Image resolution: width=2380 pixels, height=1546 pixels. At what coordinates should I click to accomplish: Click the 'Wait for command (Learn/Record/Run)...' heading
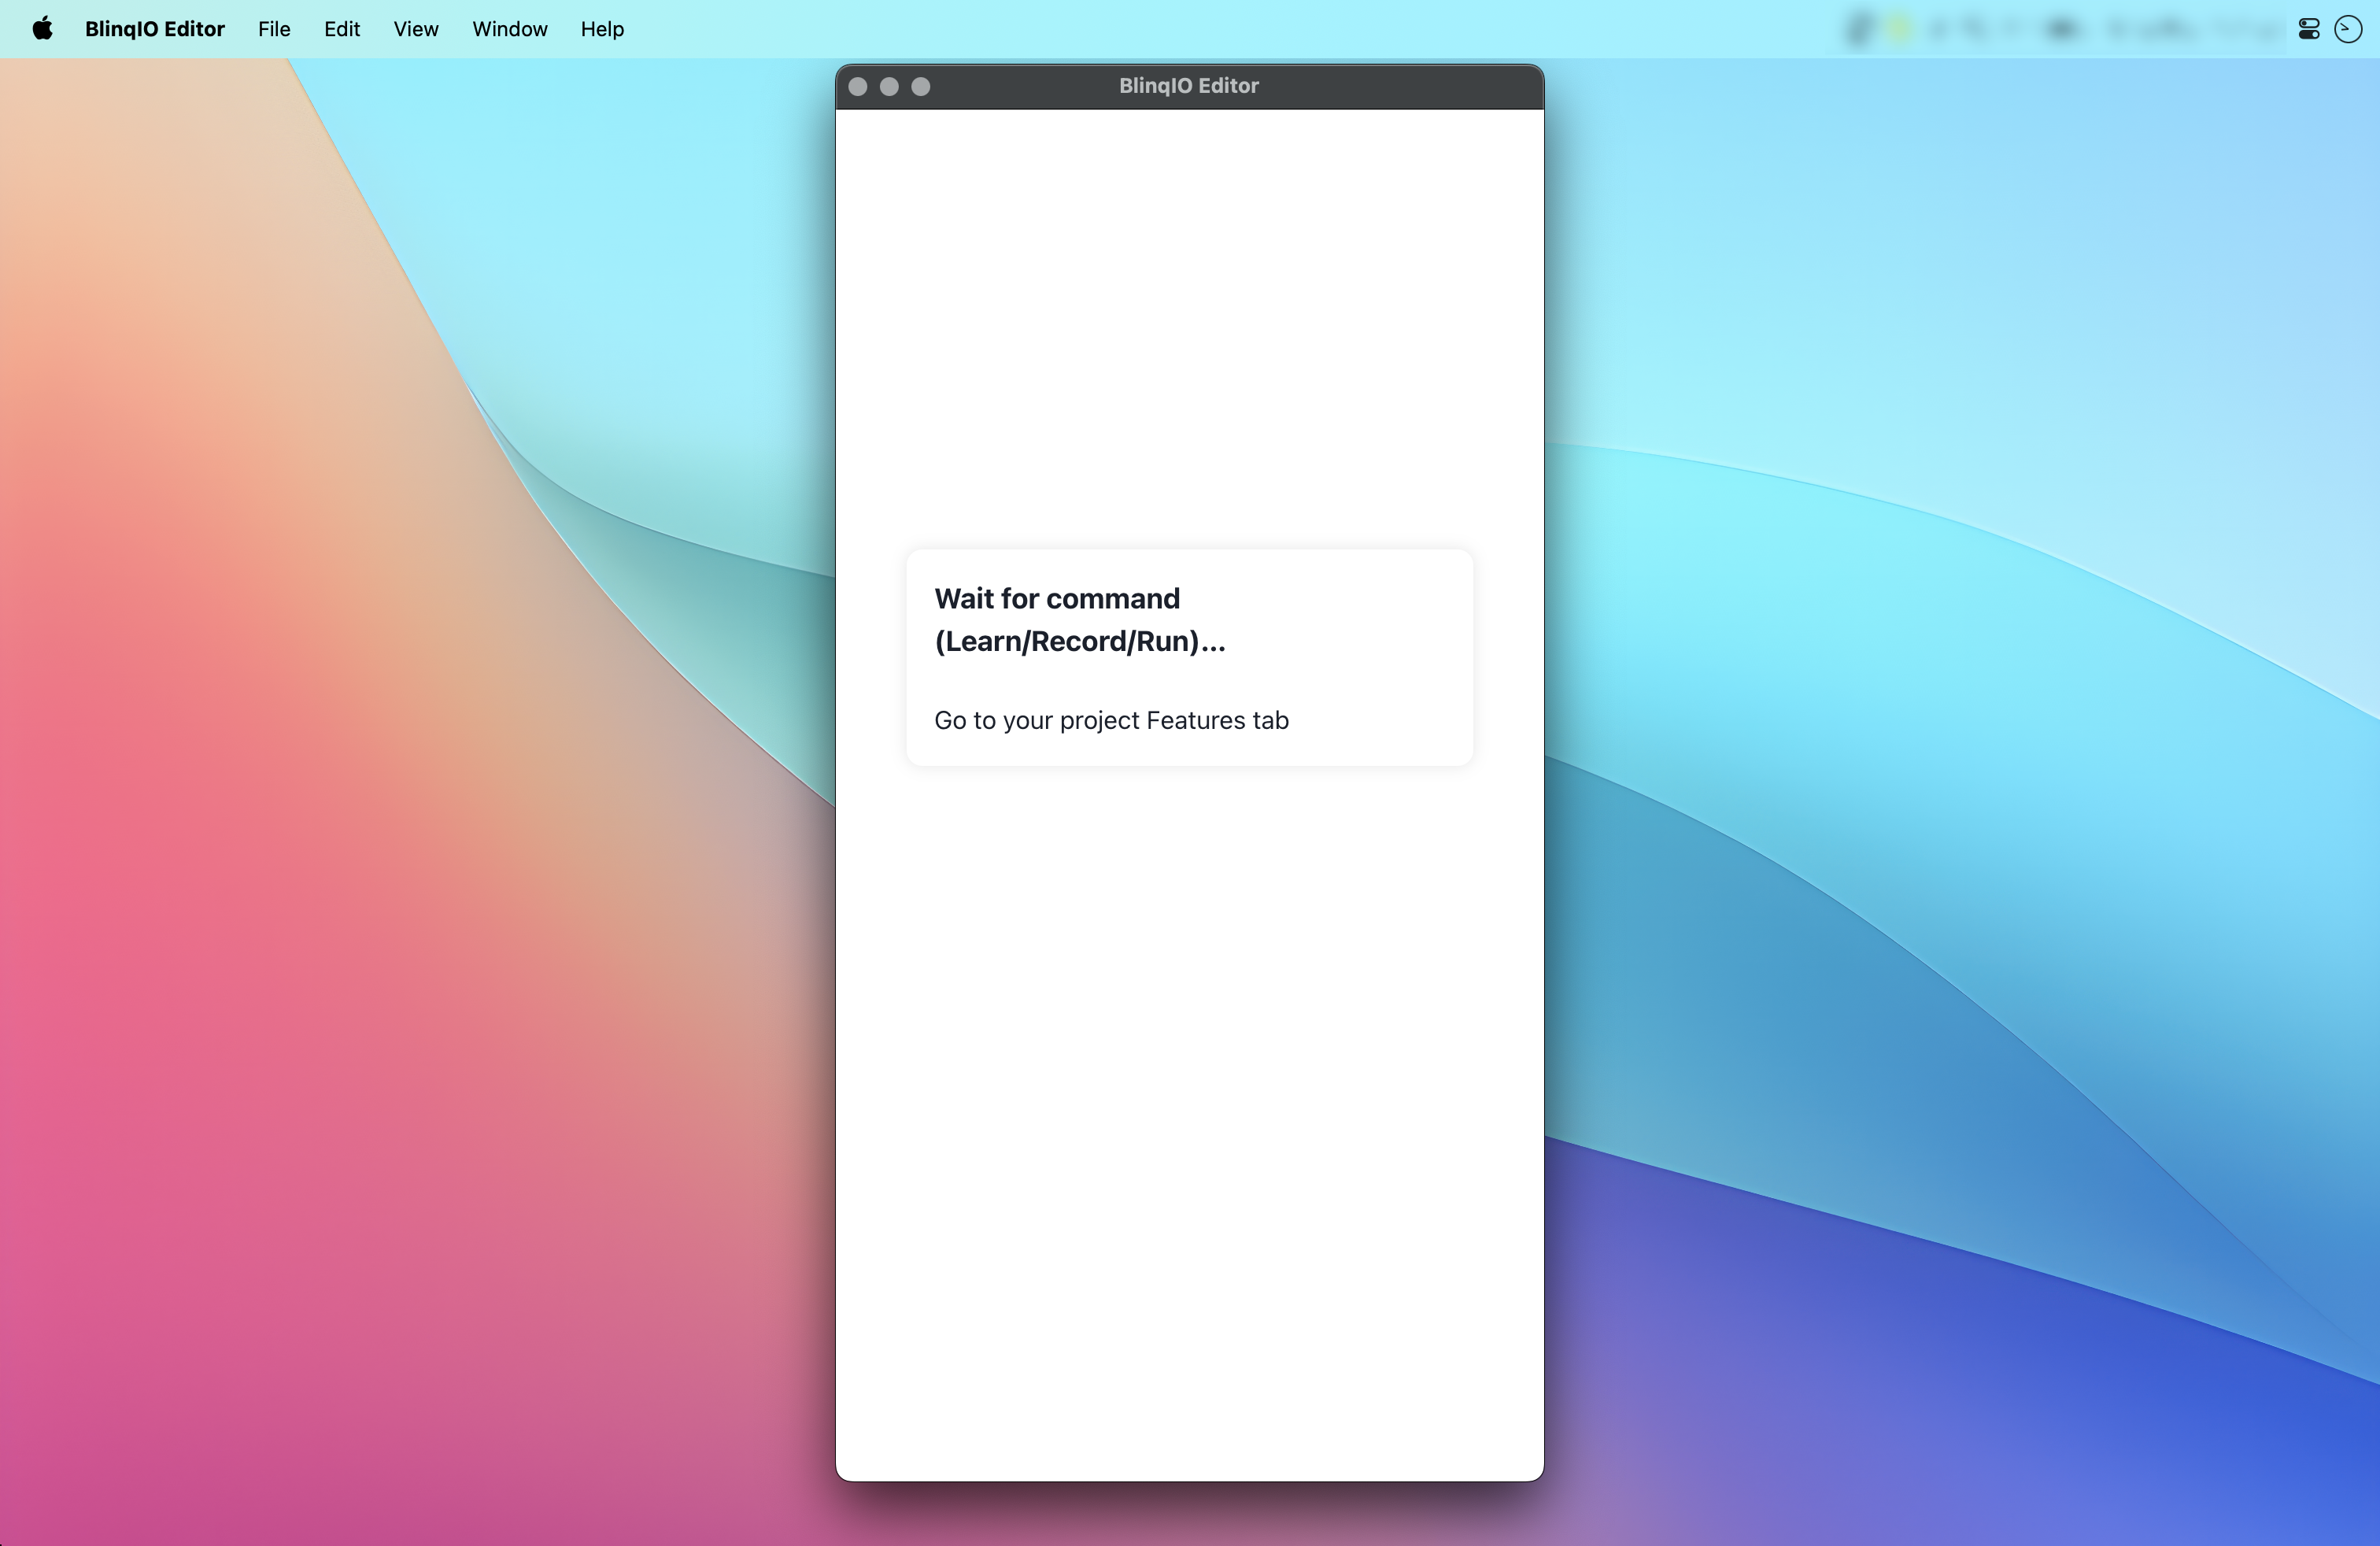click(x=1080, y=620)
